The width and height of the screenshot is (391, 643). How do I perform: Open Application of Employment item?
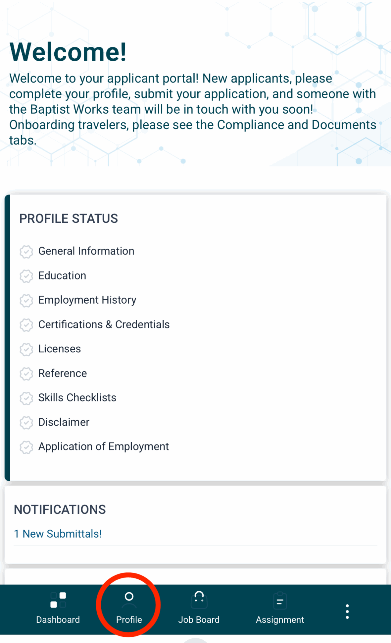pyautogui.click(x=103, y=446)
